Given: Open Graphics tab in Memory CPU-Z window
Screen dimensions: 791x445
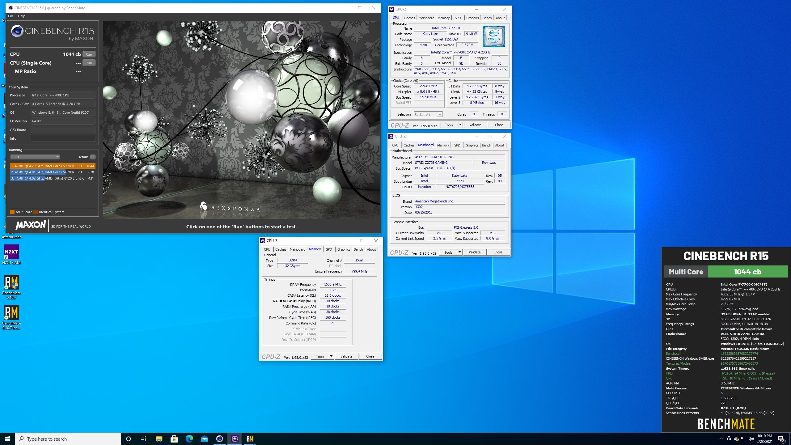Looking at the screenshot, I should 344,249.
